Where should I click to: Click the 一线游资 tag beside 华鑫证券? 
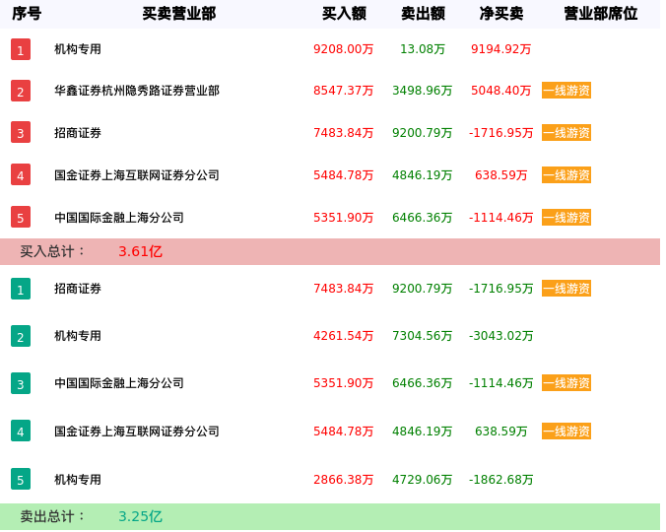[x=566, y=91]
